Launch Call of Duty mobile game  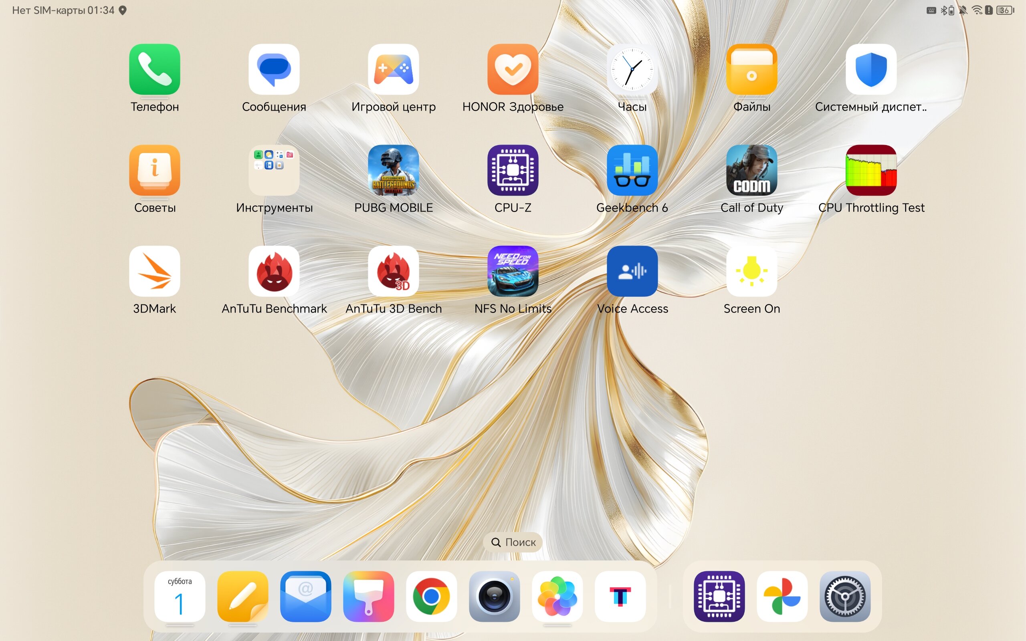point(752,170)
